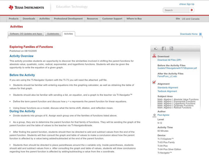Click the 'Subject Area' sidebar label
Viewport: 209px width, 155px height.
pyautogui.click(x=165, y=96)
